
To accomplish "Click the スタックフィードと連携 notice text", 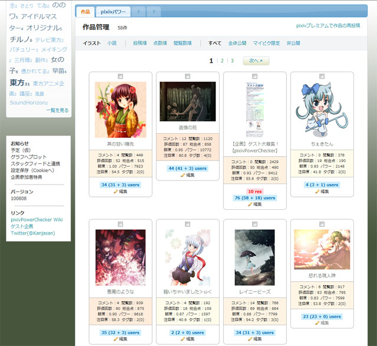I will tap(35, 164).
